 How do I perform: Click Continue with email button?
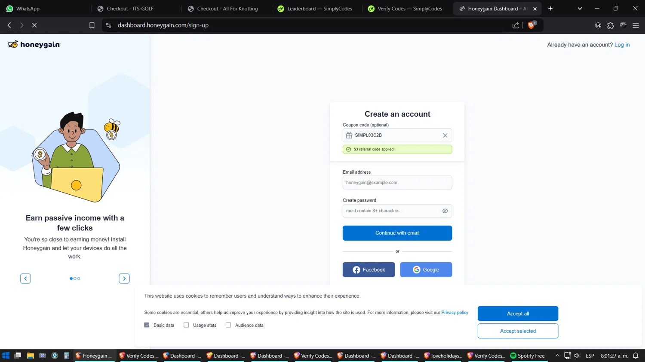coord(397,233)
